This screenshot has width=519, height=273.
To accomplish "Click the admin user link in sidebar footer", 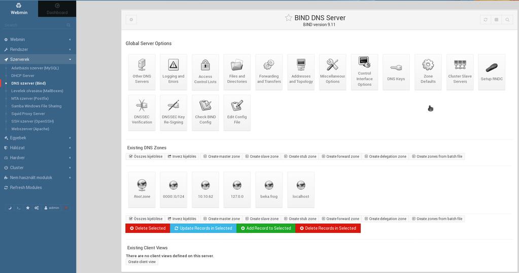I will pyautogui.click(x=52, y=208).
